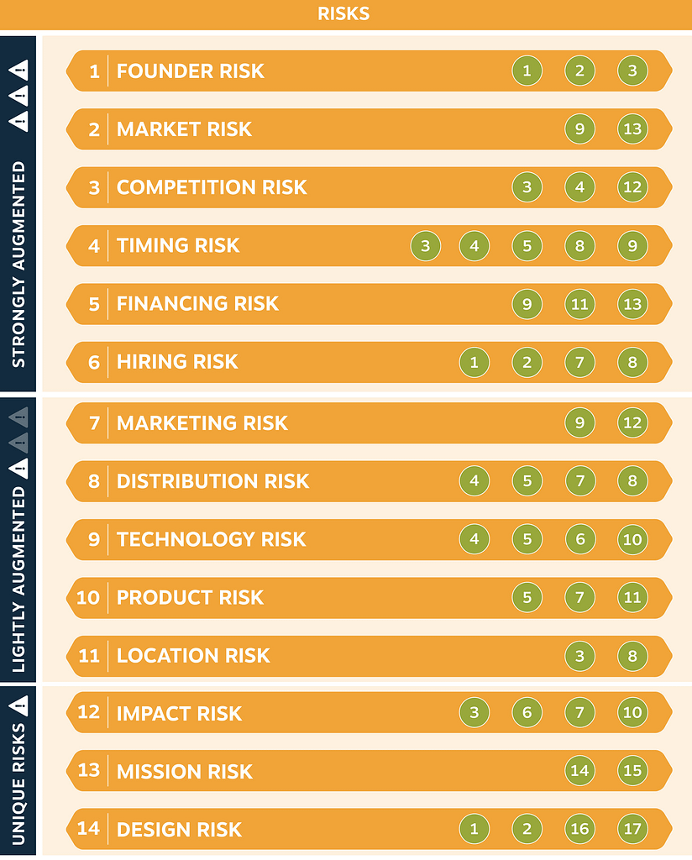Viewport: 692px width, 860px height.
Task: Click green circle 13 in Market Risk row
Action: point(632,128)
